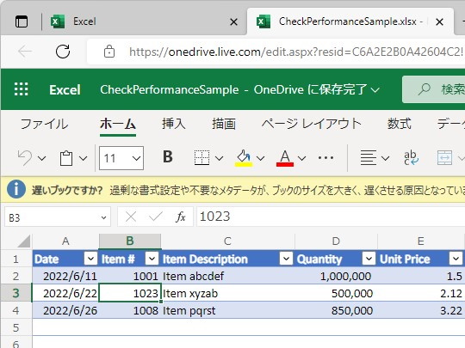Image resolution: width=465 pixels, height=348 pixels.
Task: Click the Paste clipboard icon
Action: [x=66, y=158]
